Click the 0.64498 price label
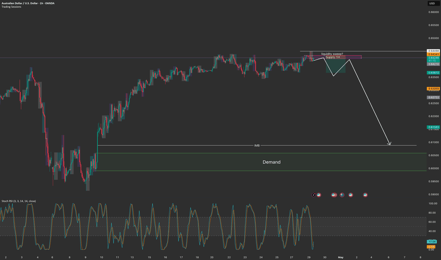This screenshot has width=441, height=260. pos(433,51)
